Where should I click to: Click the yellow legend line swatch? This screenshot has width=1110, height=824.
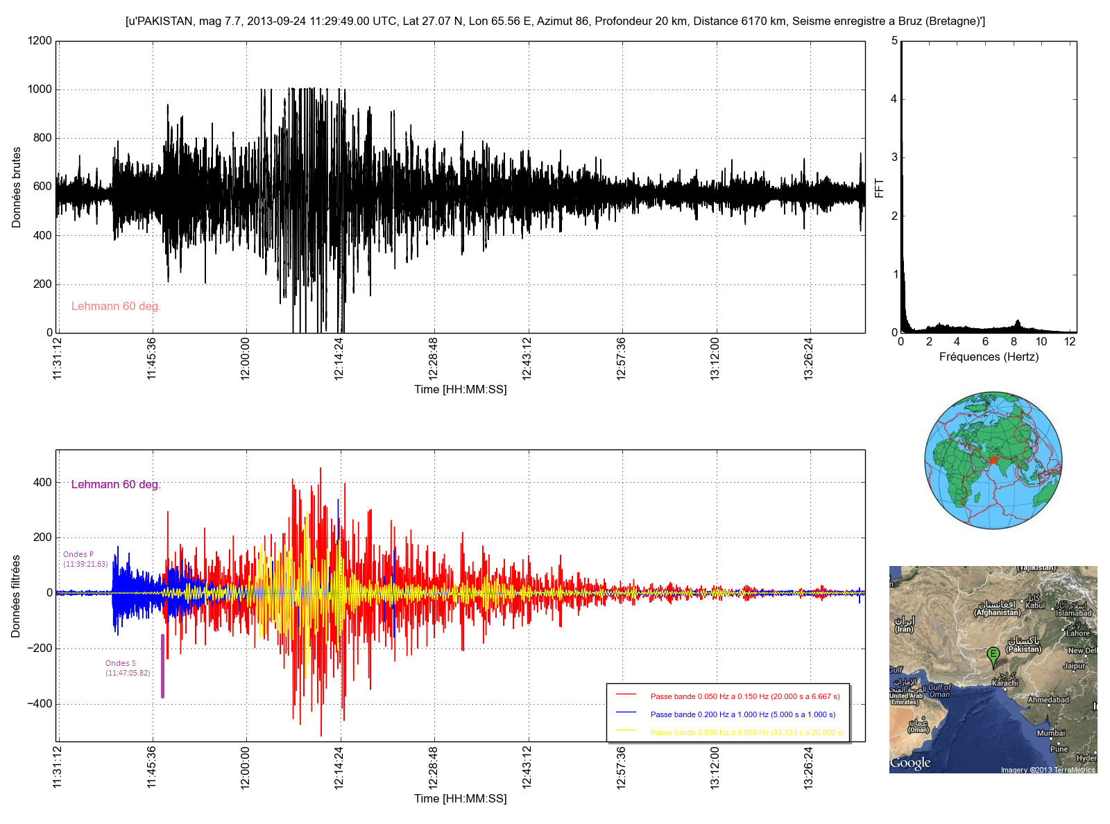pyautogui.click(x=626, y=730)
